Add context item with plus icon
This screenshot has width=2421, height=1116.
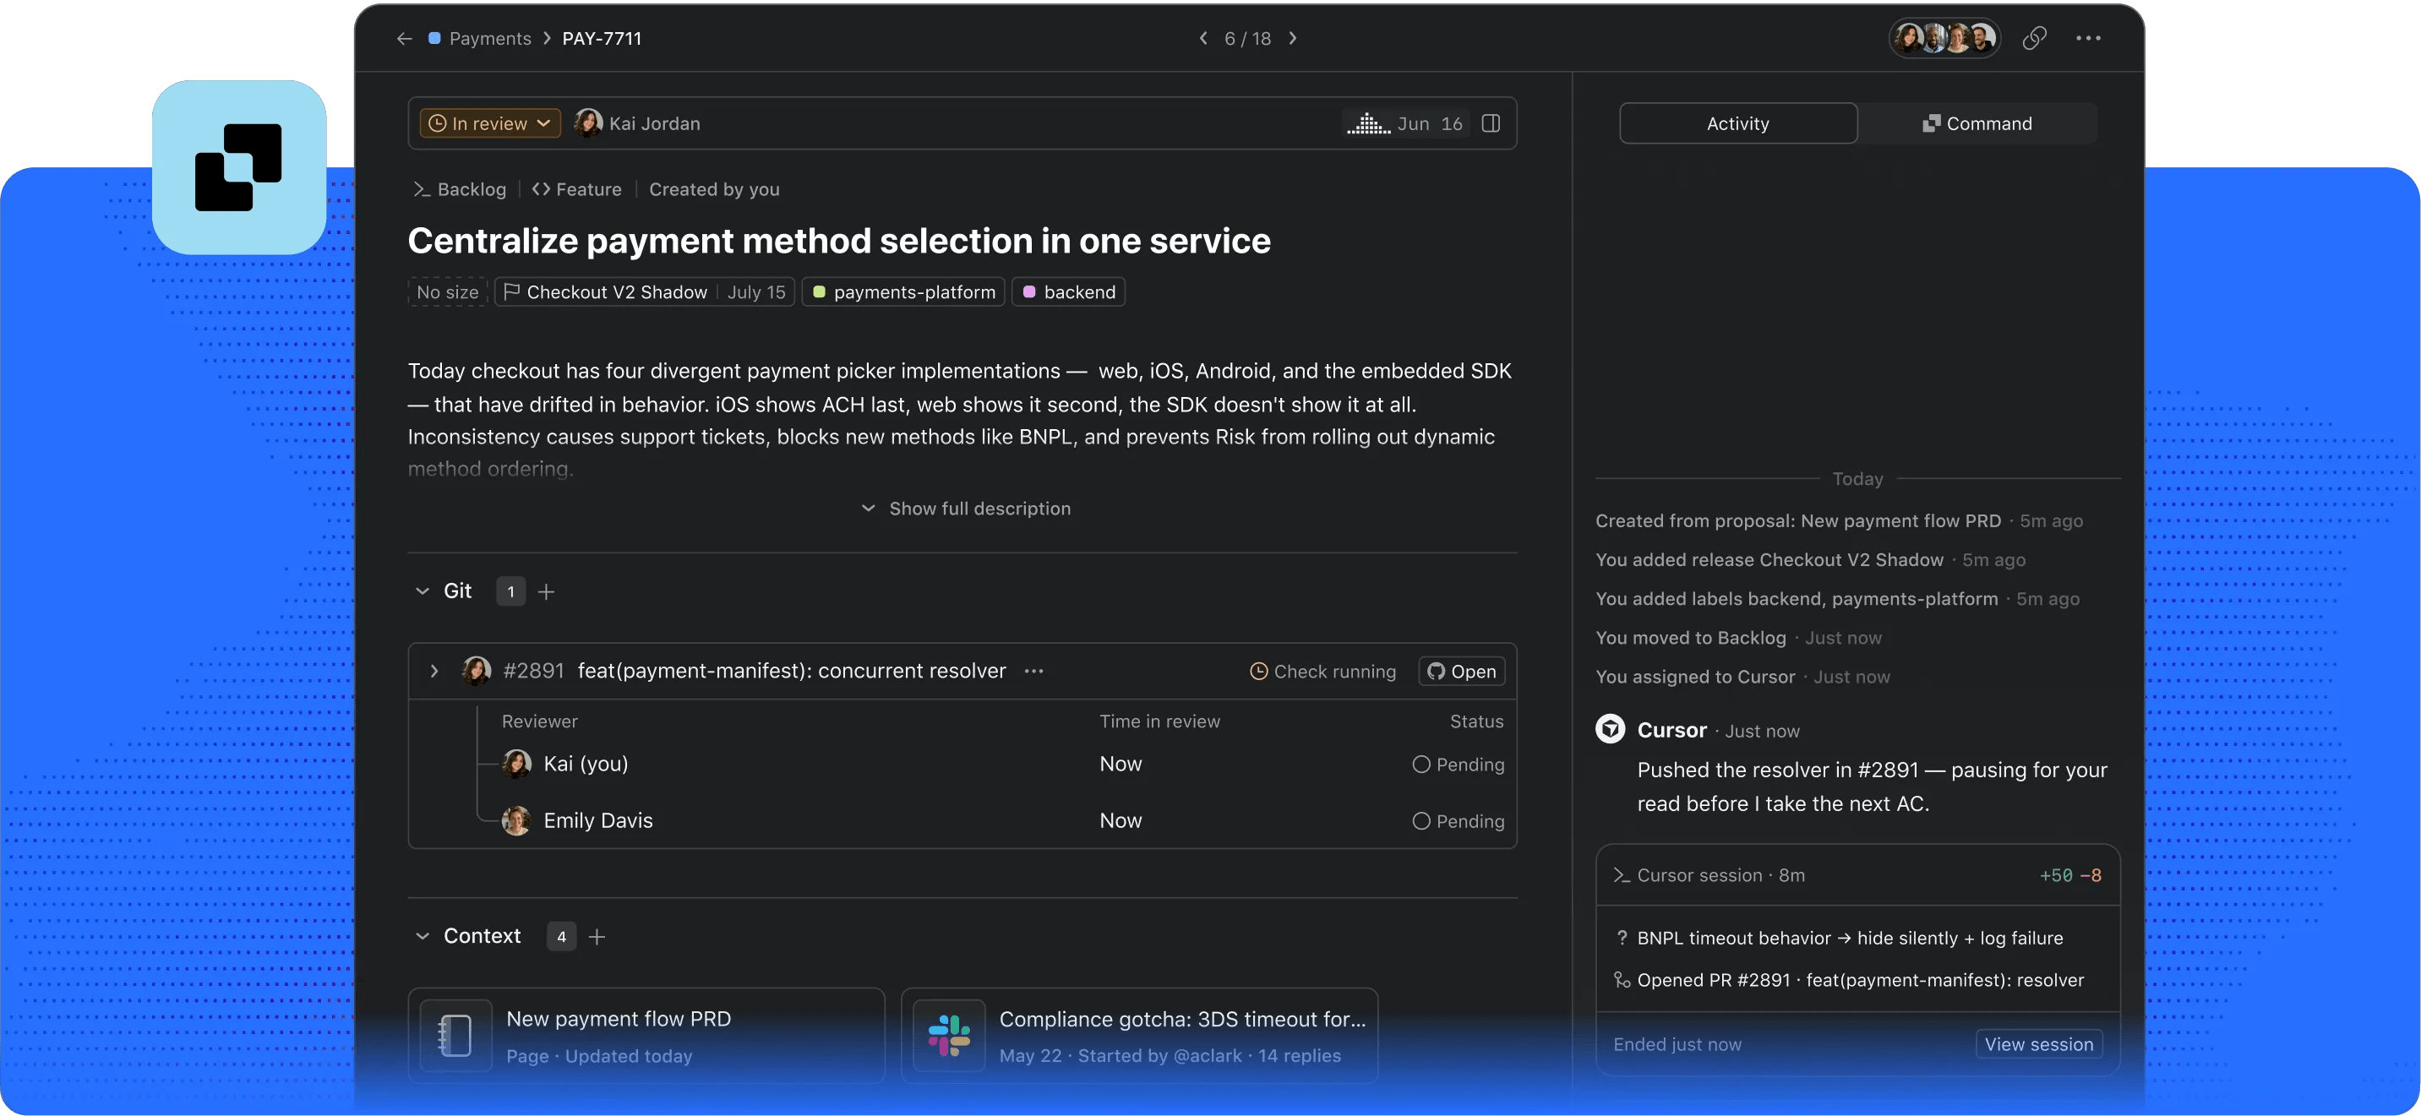(x=597, y=936)
